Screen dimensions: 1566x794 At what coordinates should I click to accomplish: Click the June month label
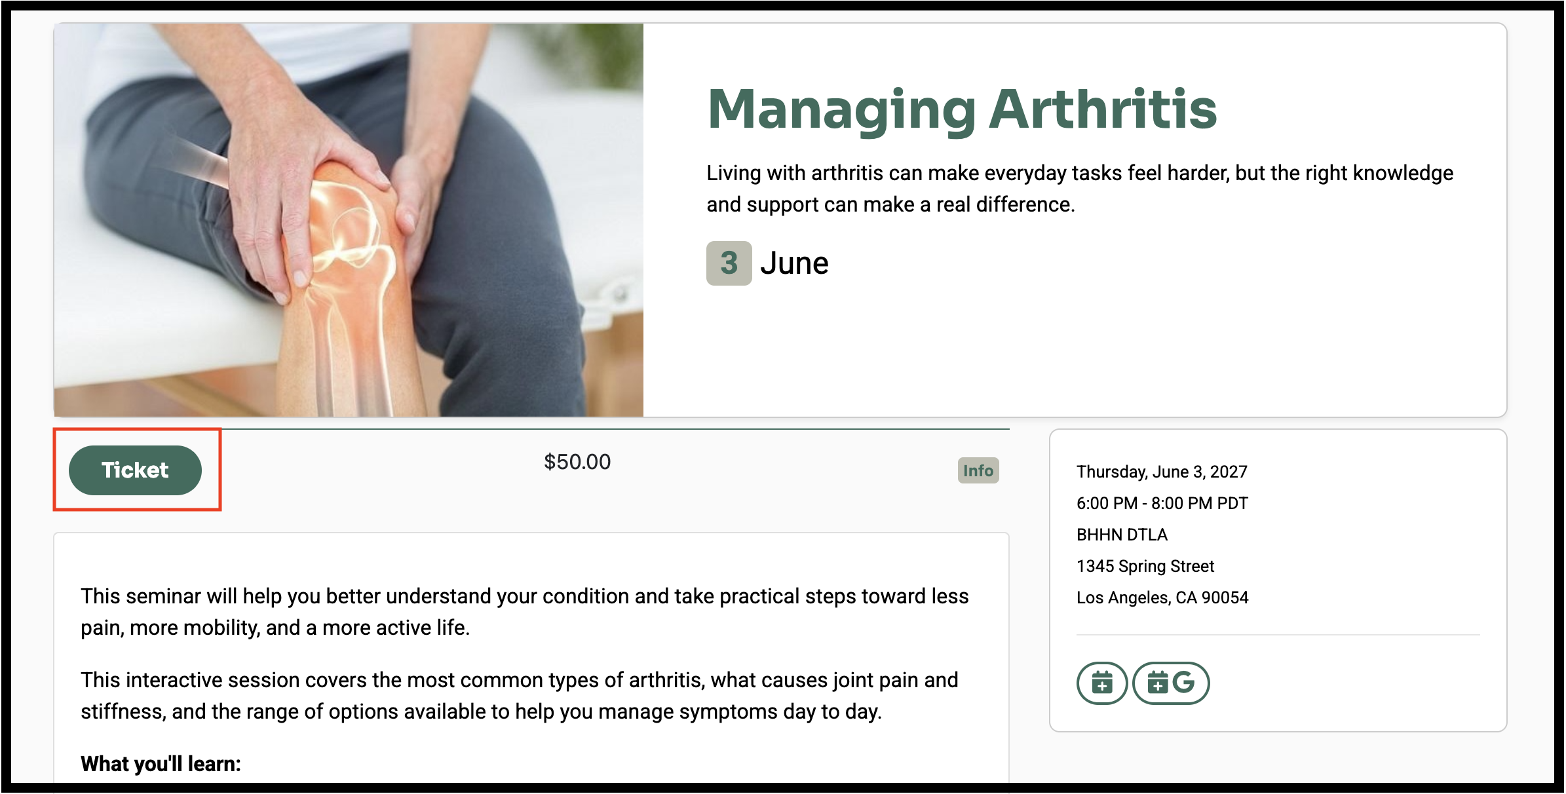[x=794, y=263]
